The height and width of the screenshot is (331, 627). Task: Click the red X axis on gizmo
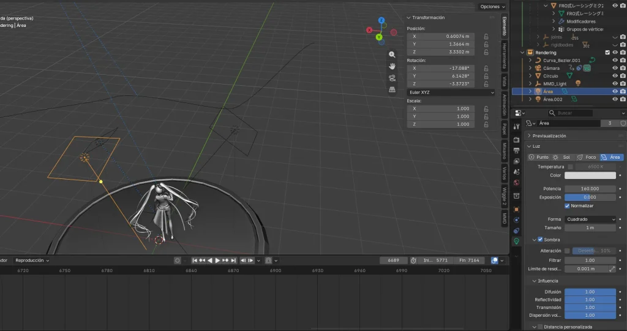pyautogui.click(x=369, y=30)
